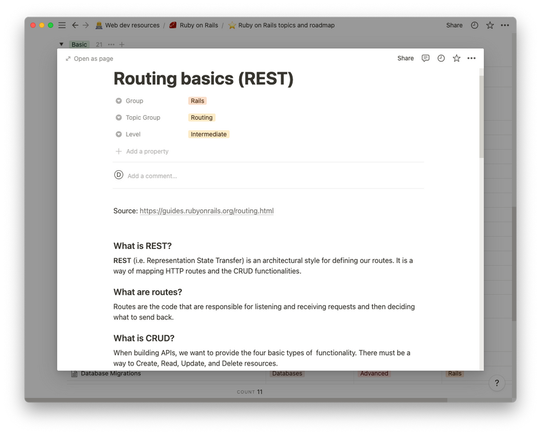
Task: Favorite page with star icon in modal
Action: pyautogui.click(x=456, y=58)
